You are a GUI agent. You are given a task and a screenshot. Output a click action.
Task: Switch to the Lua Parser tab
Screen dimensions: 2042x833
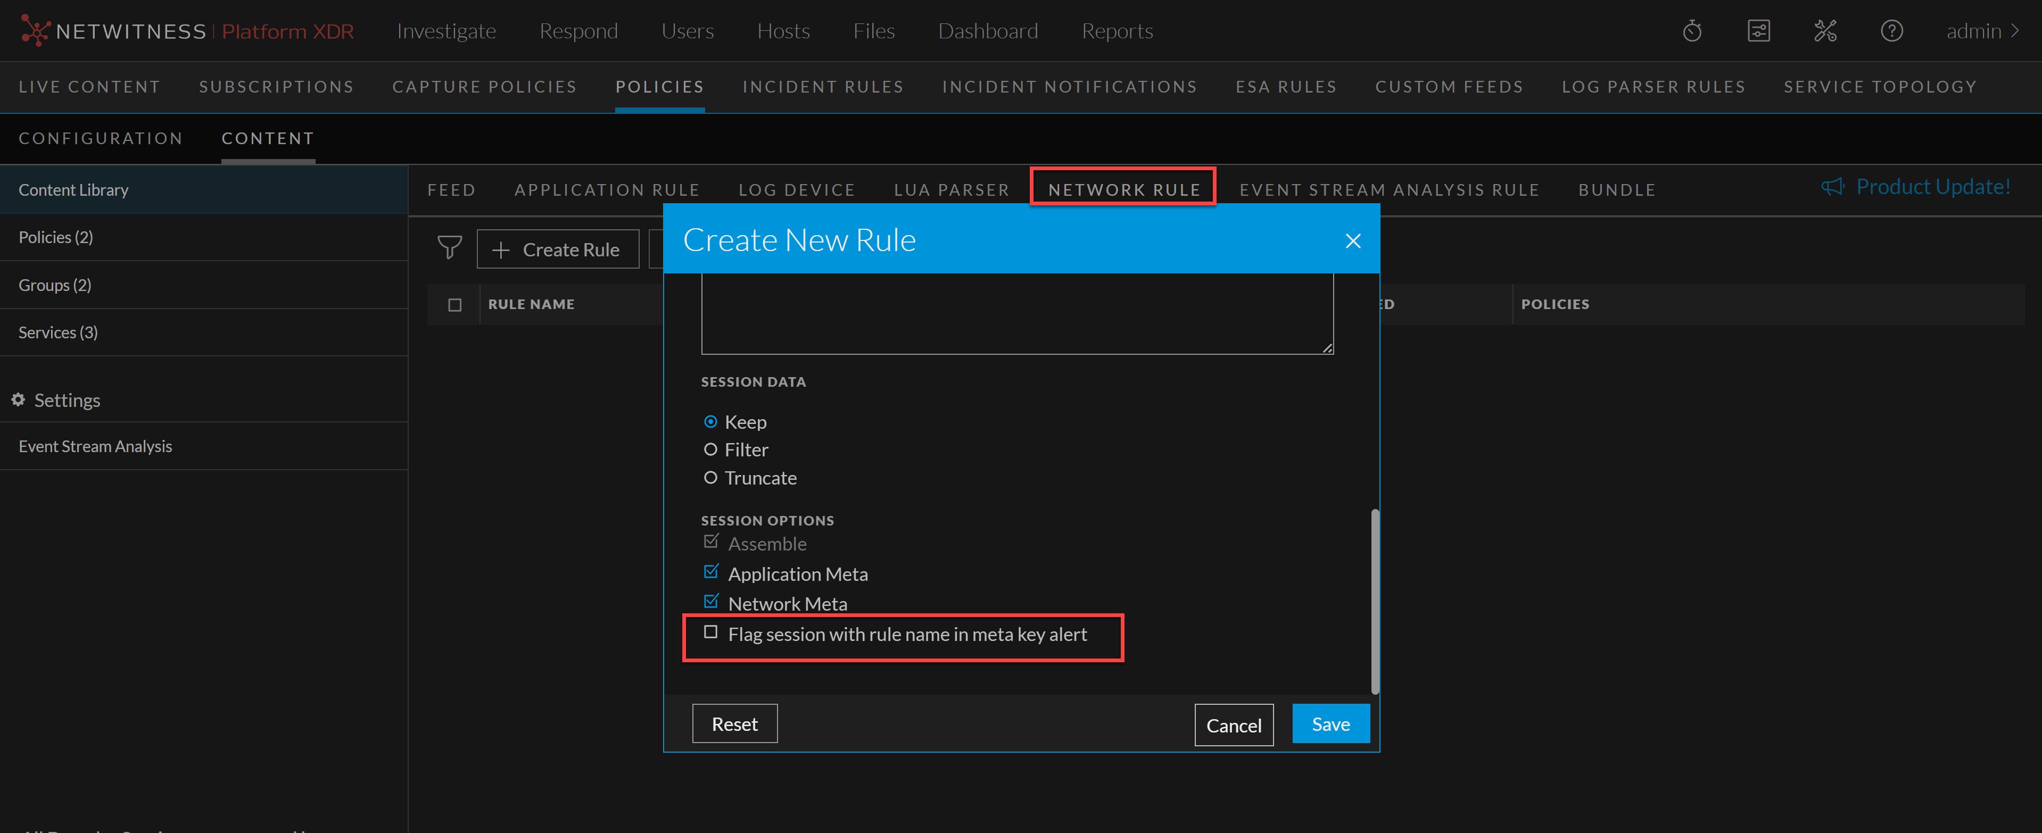coord(951,190)
